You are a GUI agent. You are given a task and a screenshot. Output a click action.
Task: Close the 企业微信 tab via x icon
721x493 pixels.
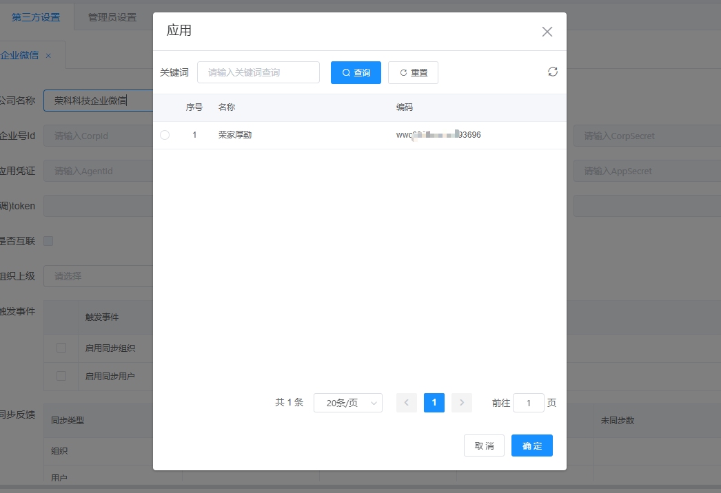click(48, 55)
